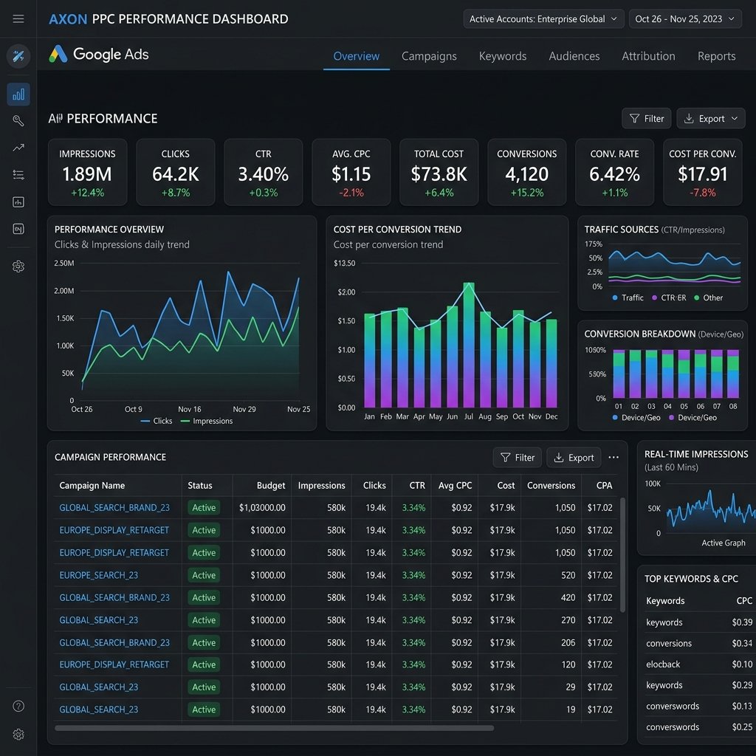
Task: Click the Total Cost metric card
Action: pyautogui.click(x=439, y=172)
